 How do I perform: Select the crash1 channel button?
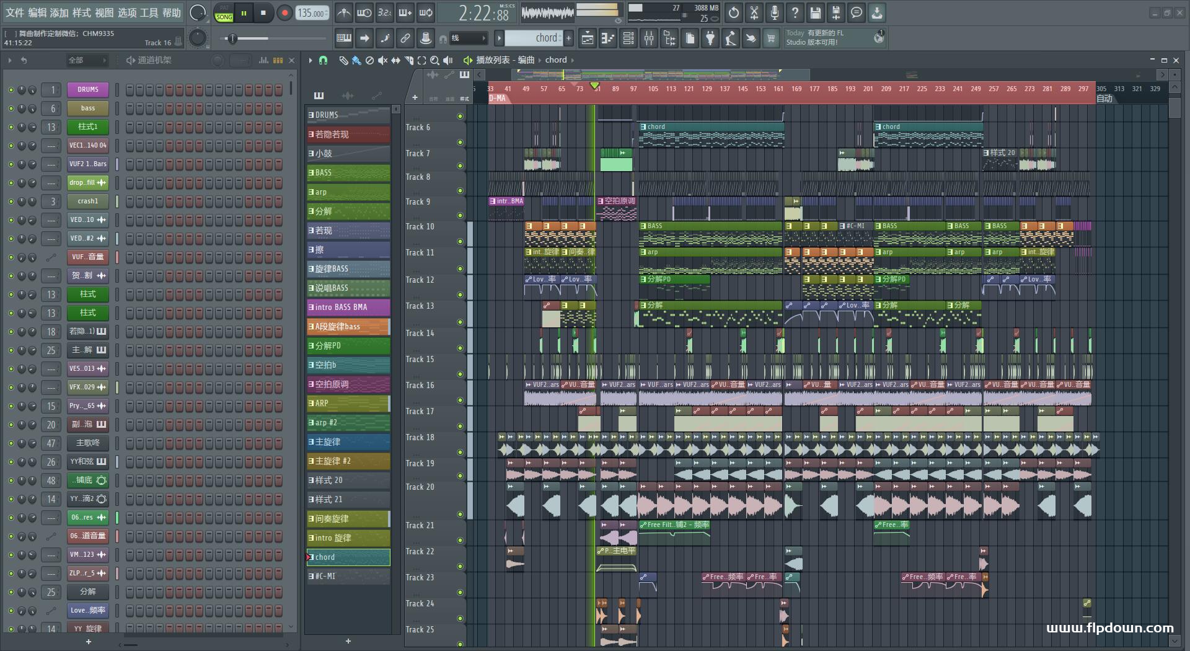pyautogui.click(x=88, y=201)
